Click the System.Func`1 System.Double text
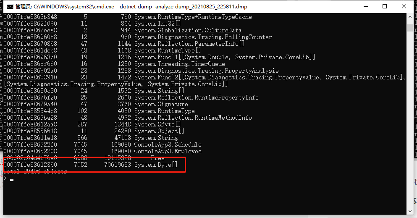 tap(225, 57)
